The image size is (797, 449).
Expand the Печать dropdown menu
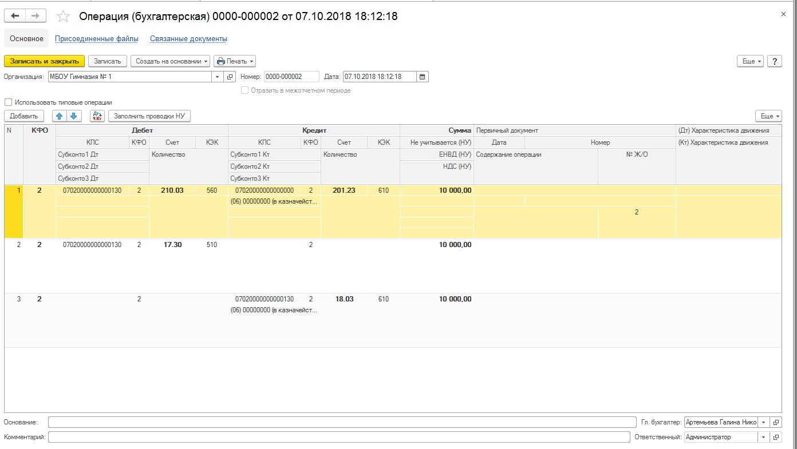[235, 61]
